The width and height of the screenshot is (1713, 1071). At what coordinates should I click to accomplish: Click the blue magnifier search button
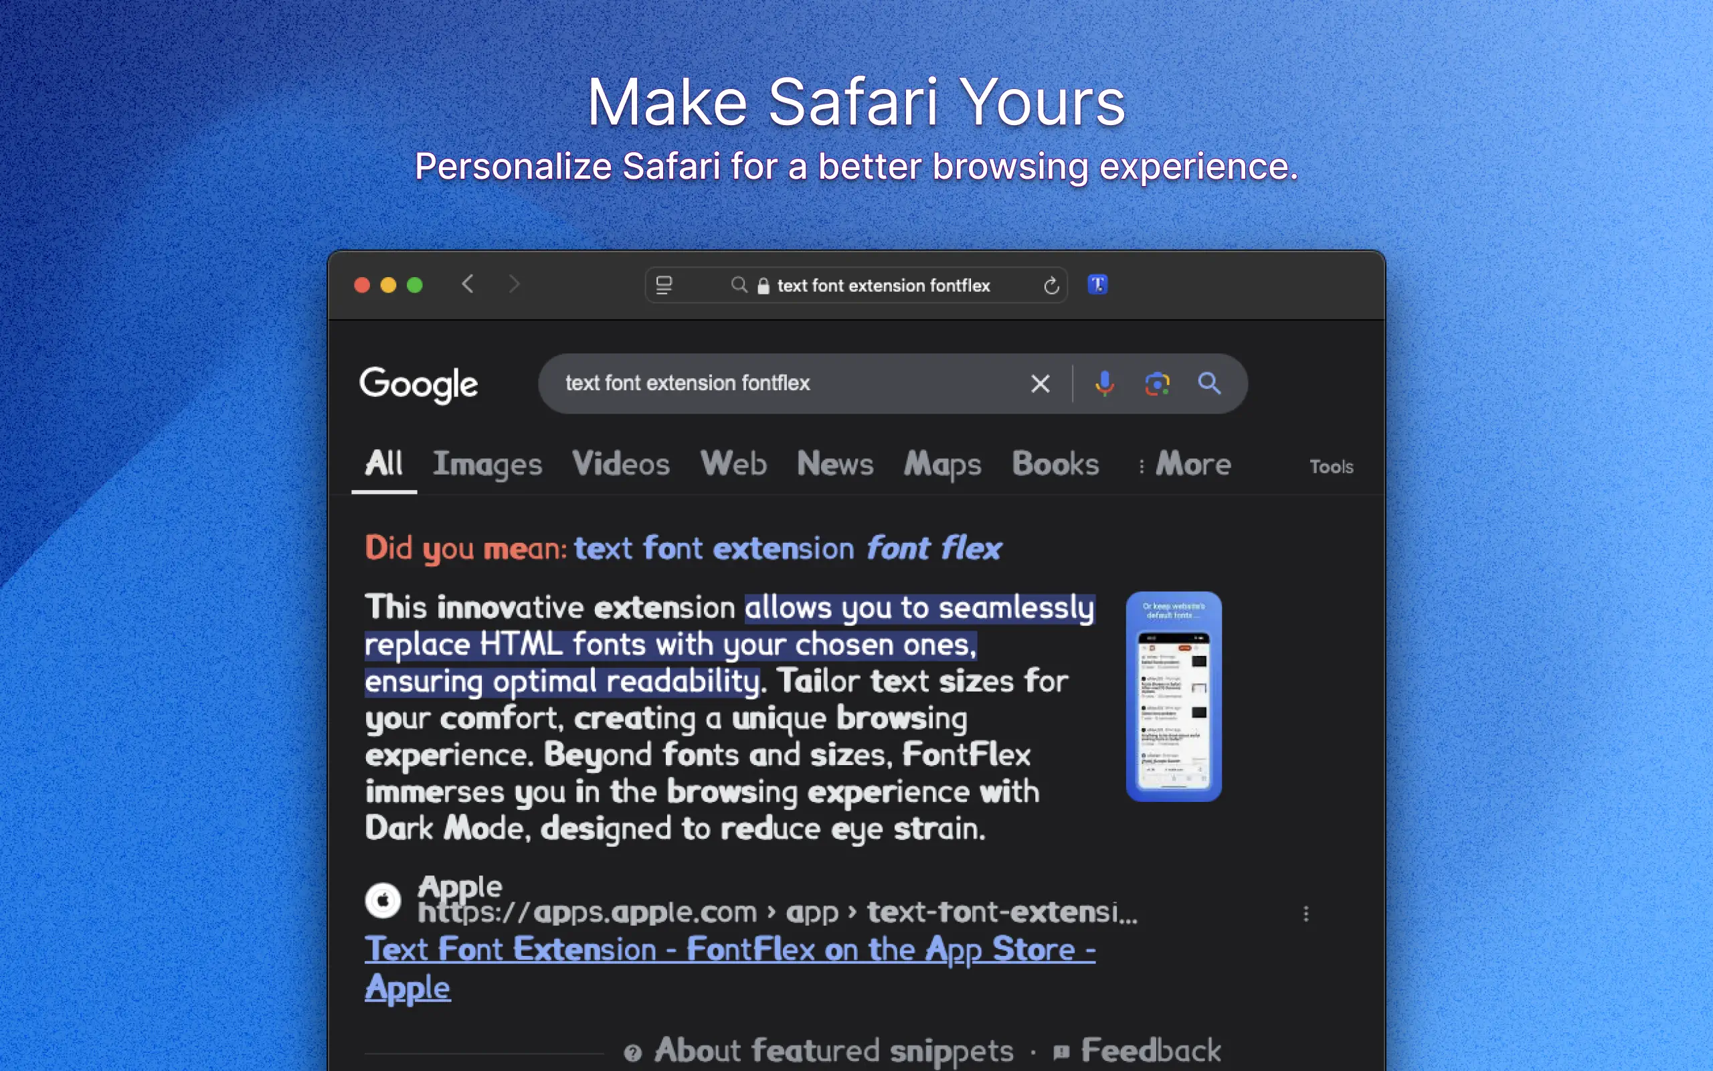point(1209,384)
